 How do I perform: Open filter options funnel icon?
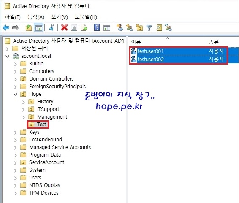click(149, 28)
